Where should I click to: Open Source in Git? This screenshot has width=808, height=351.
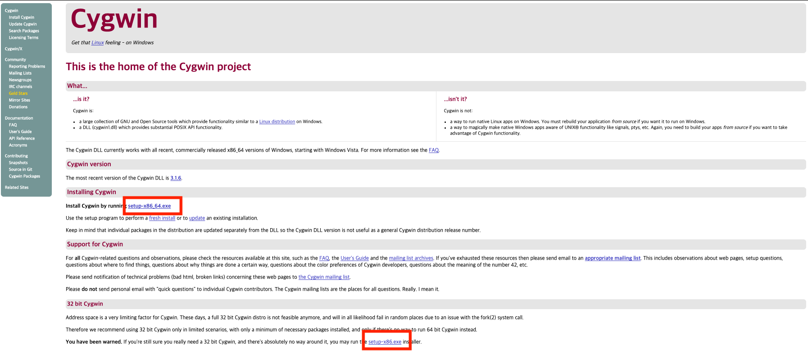20,169
